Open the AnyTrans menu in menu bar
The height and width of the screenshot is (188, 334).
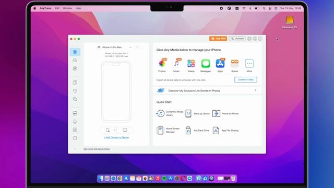coord(45,8)
